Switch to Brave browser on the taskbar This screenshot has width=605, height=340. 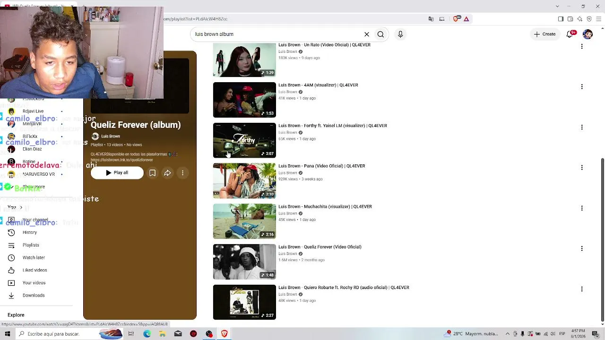click(224, 334)
